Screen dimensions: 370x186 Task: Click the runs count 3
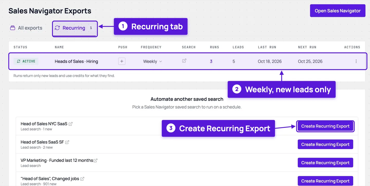click(211, 61)
